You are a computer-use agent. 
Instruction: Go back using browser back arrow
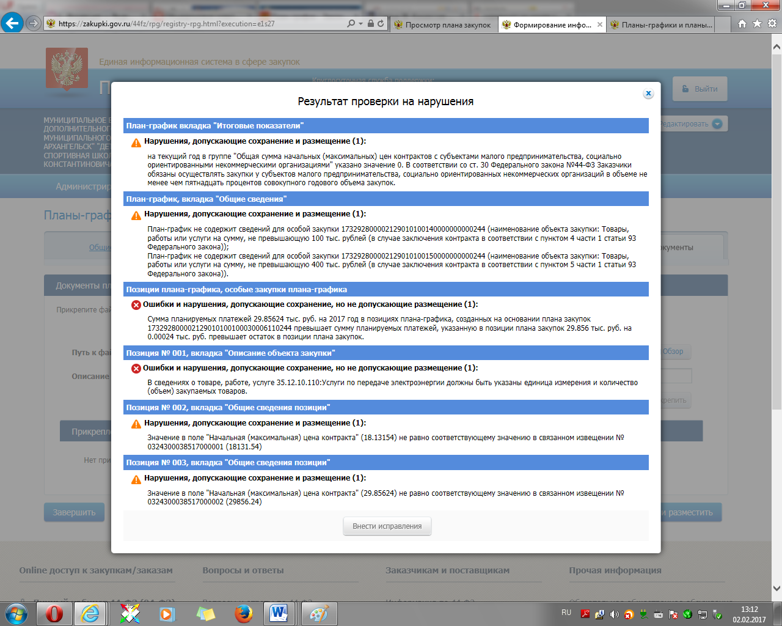point(12,24)
